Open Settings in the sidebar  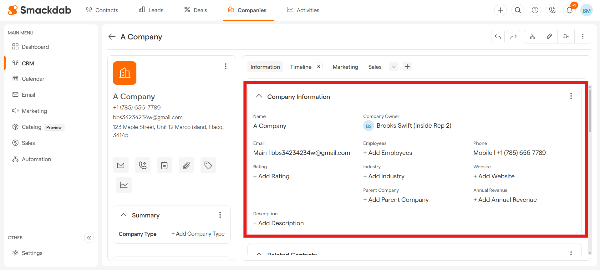32,253
